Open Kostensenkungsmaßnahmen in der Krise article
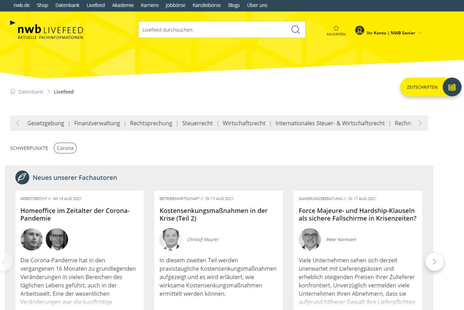The width and height of the screenshot is (464, 310). [x=213, y=214]
